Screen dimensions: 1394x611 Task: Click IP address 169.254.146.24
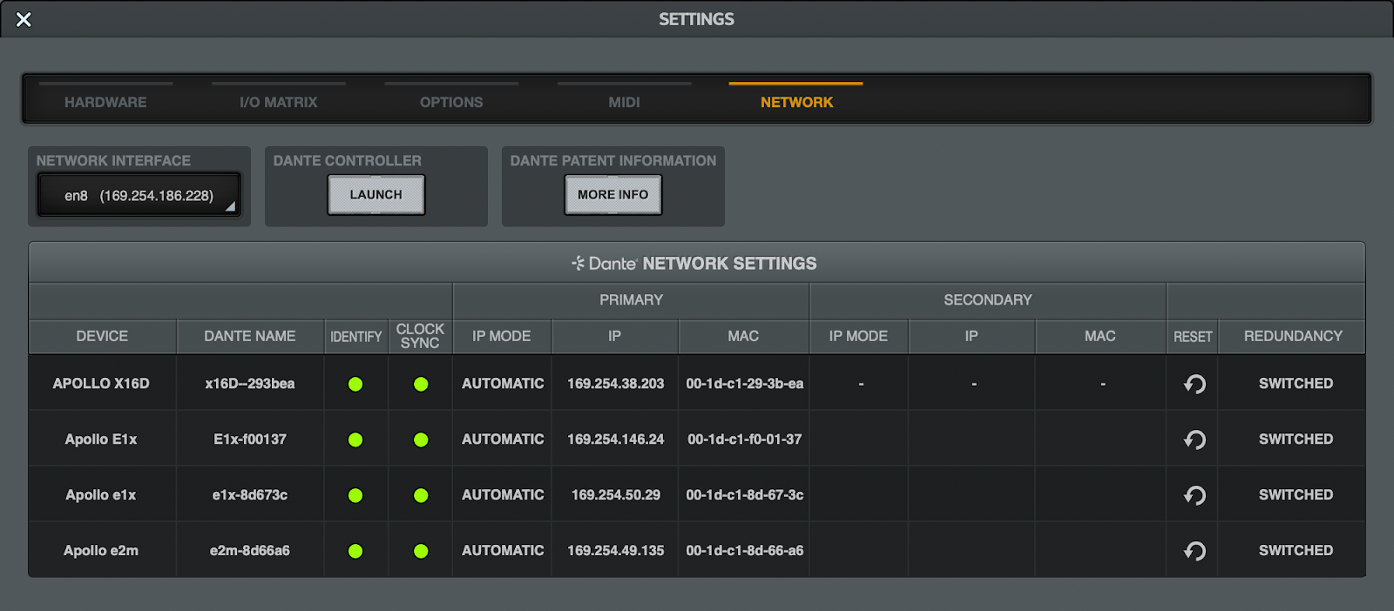click(616, 439)
